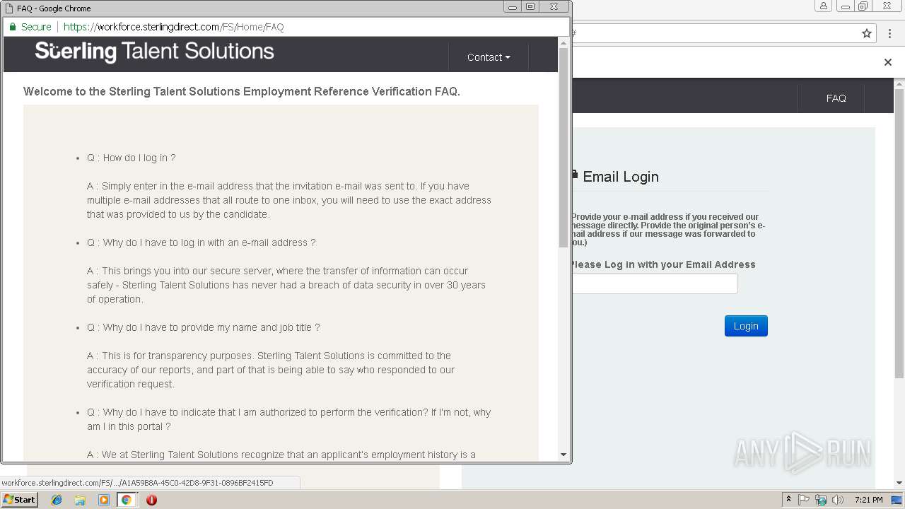
Task: Open Action Center flag icon
Action: (x=804, y=500)
